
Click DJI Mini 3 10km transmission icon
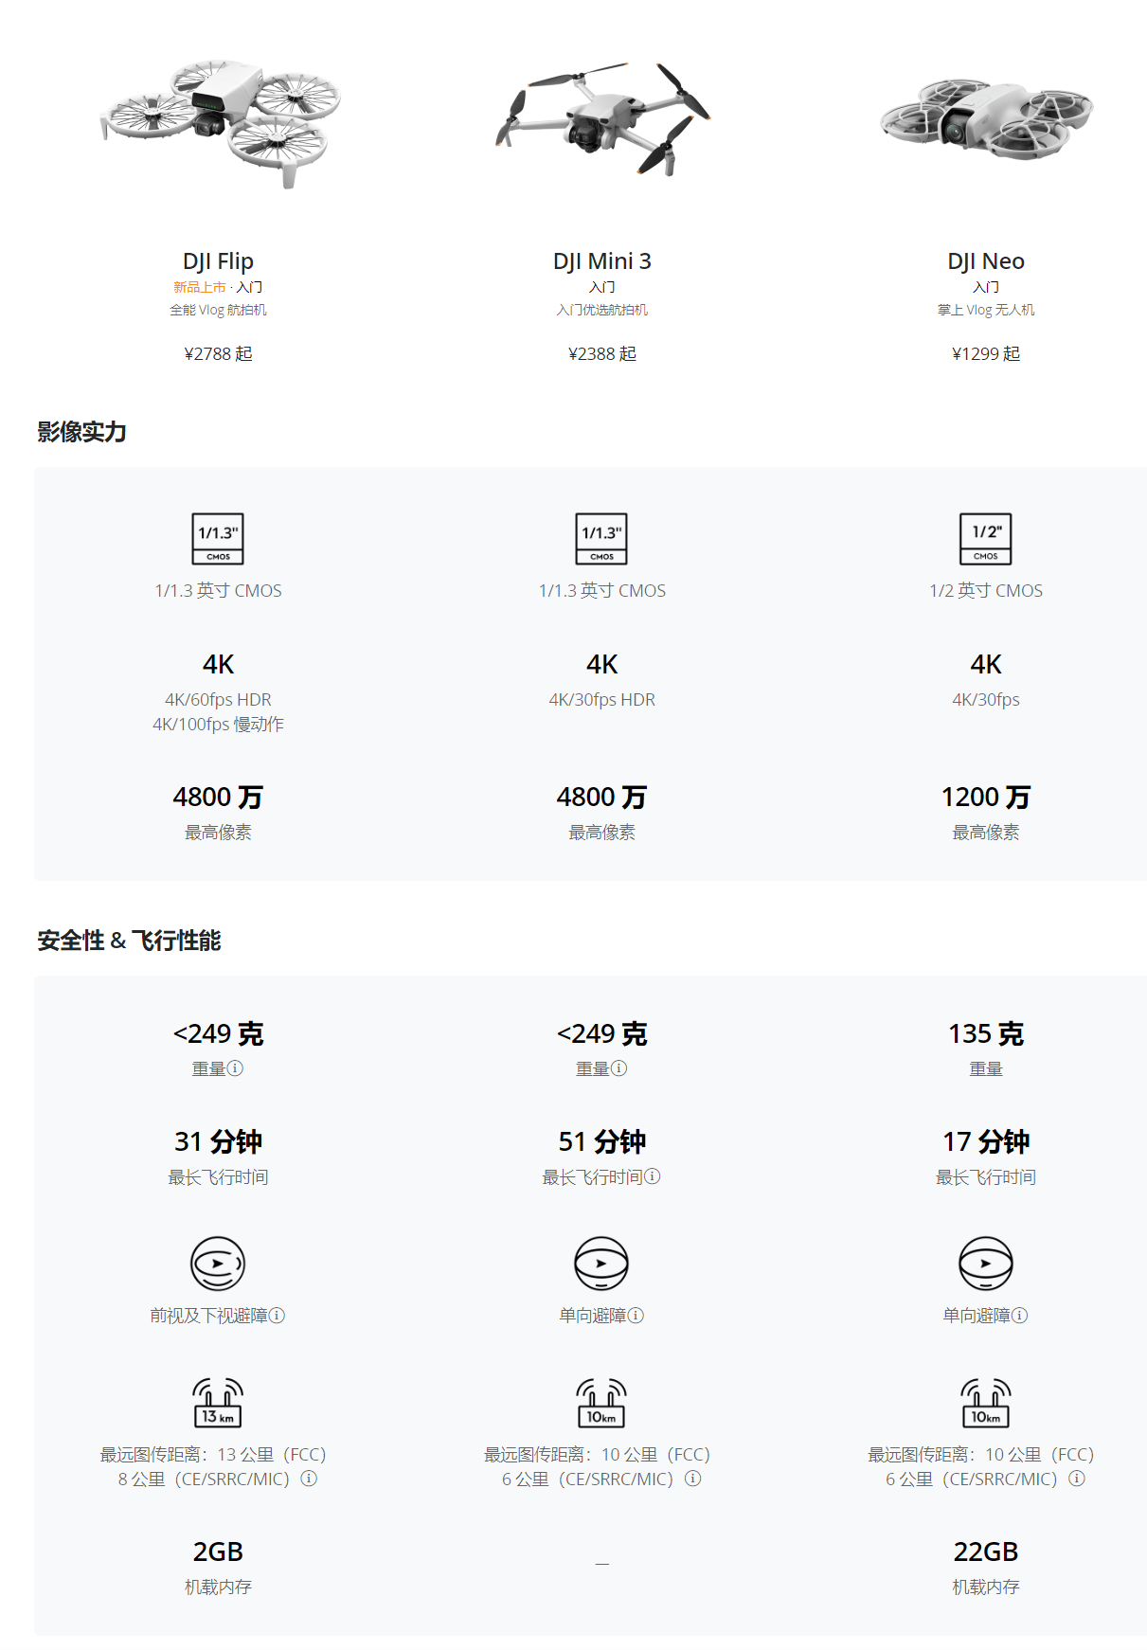point(602,1403)
